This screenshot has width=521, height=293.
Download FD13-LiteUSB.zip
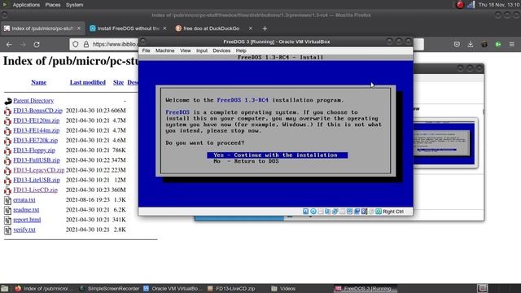point(37,180)
